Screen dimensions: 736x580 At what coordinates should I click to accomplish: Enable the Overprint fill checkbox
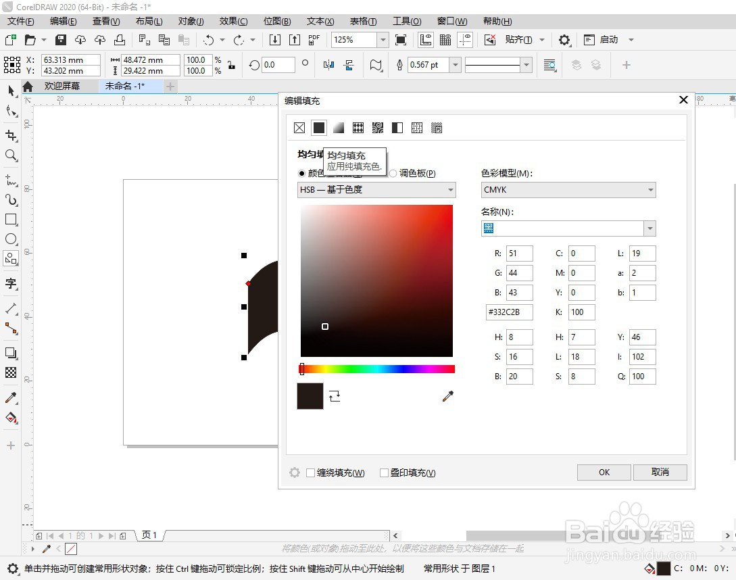(384, 473)
